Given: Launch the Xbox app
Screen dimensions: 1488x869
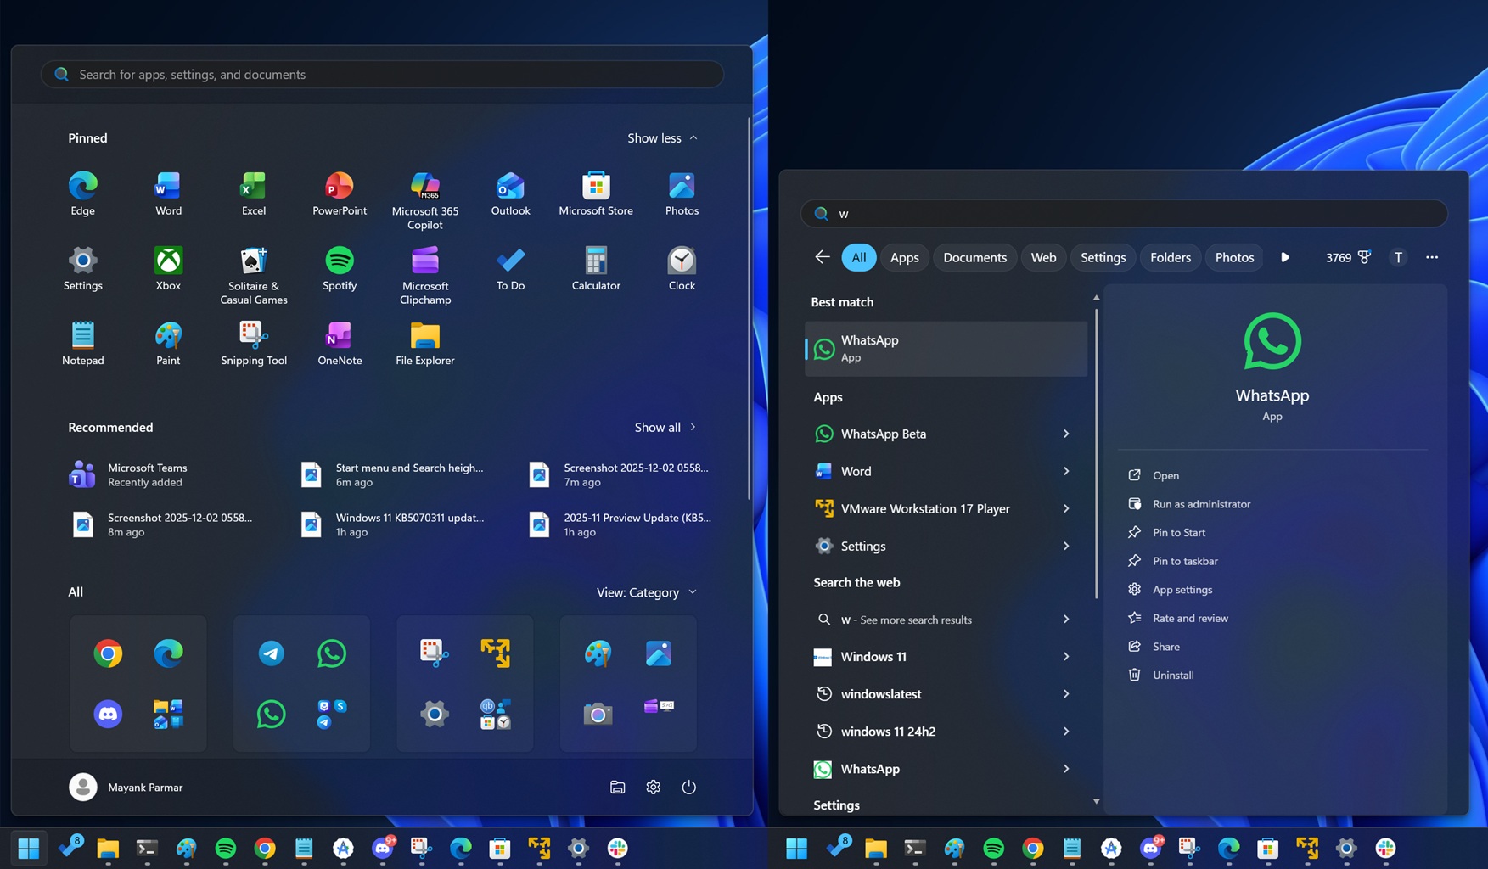Looking at the screenshot, I should pyautogui.click(x=168, y=270).
